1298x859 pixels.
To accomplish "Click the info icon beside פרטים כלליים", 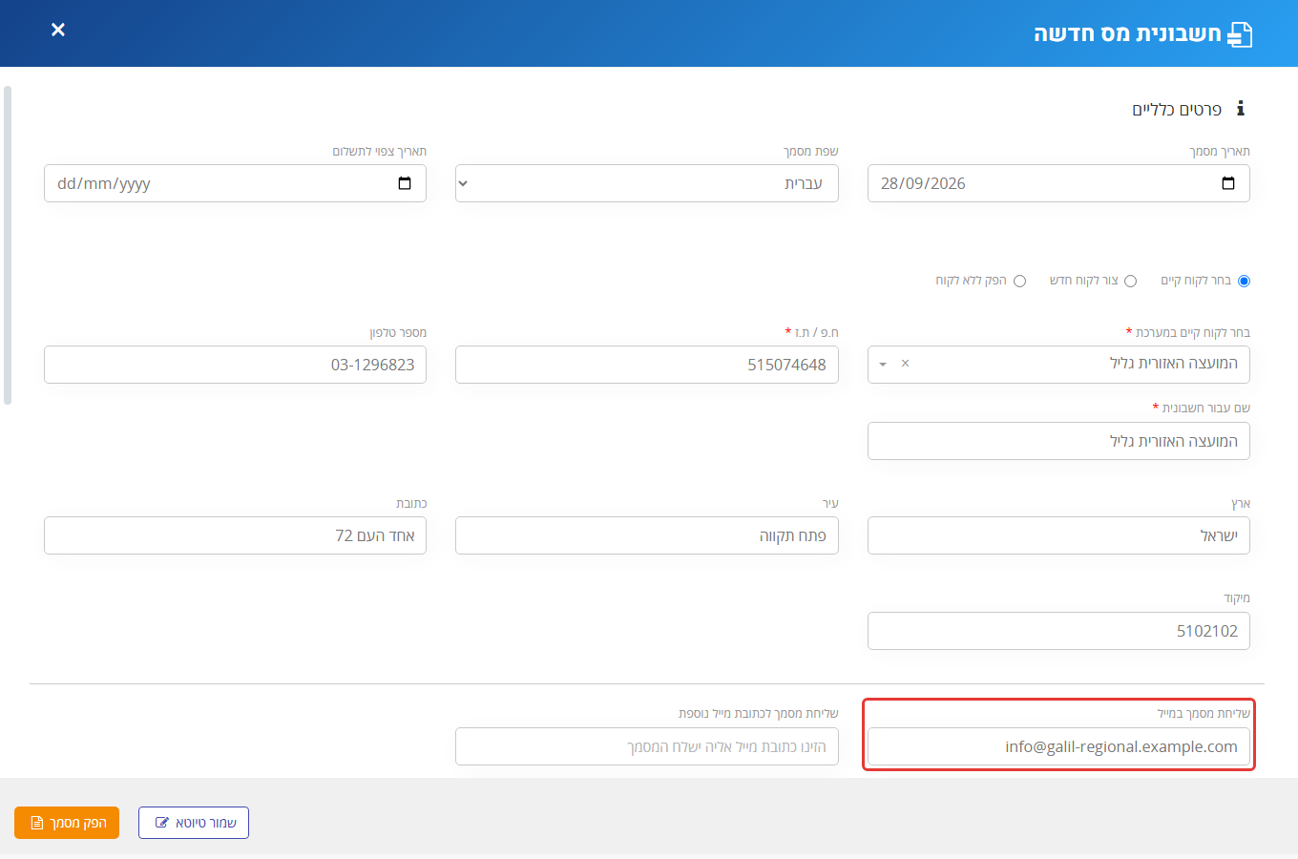I will click(1240, 109).
